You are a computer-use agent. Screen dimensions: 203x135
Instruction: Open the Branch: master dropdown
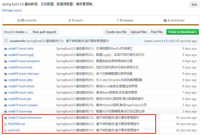tap(16, 32)
